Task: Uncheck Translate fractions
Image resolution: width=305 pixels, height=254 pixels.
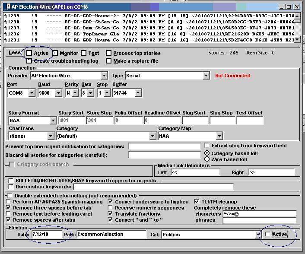Action: (110, 214)
